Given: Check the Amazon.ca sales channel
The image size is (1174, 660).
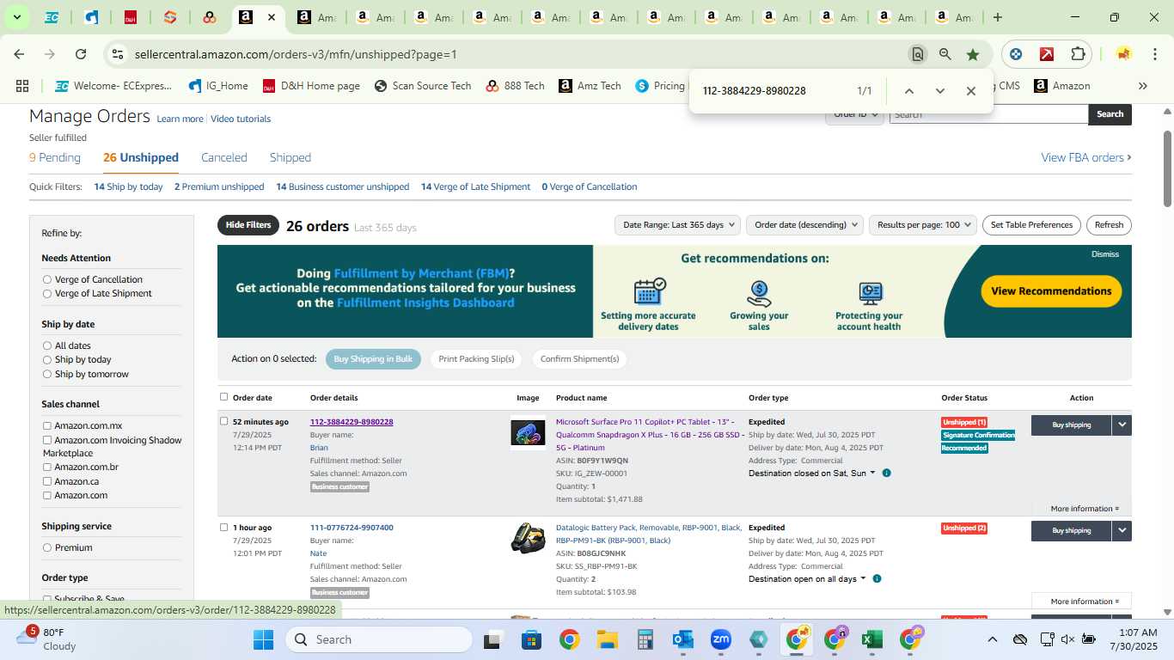Looking at the screenshot, I should point(47,481).
